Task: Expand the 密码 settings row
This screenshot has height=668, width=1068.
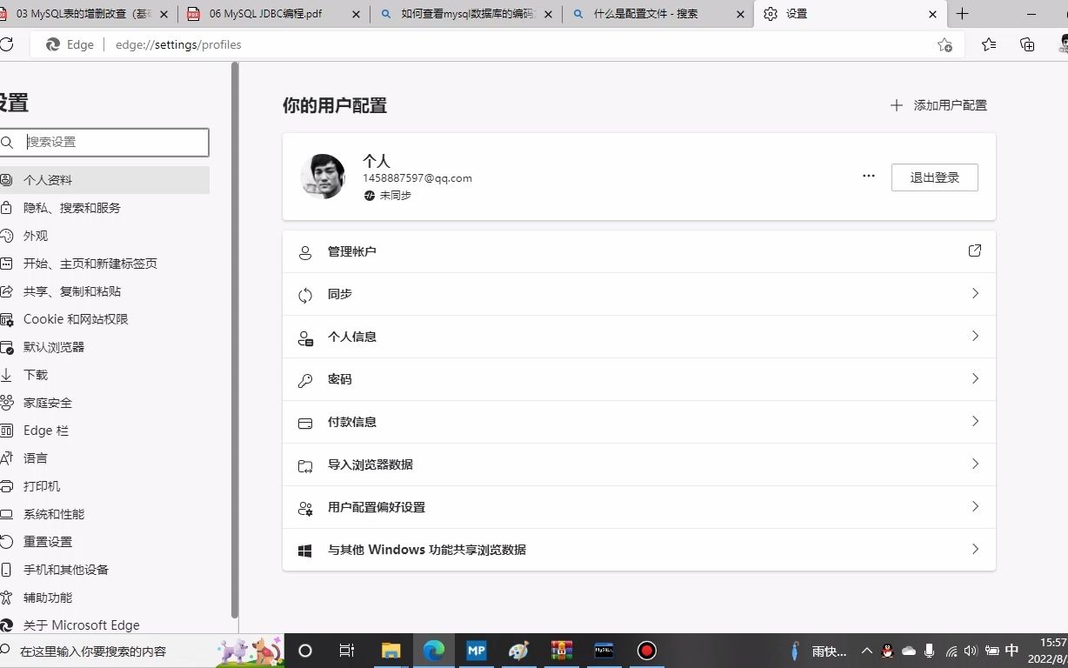Action: [639, 379]
